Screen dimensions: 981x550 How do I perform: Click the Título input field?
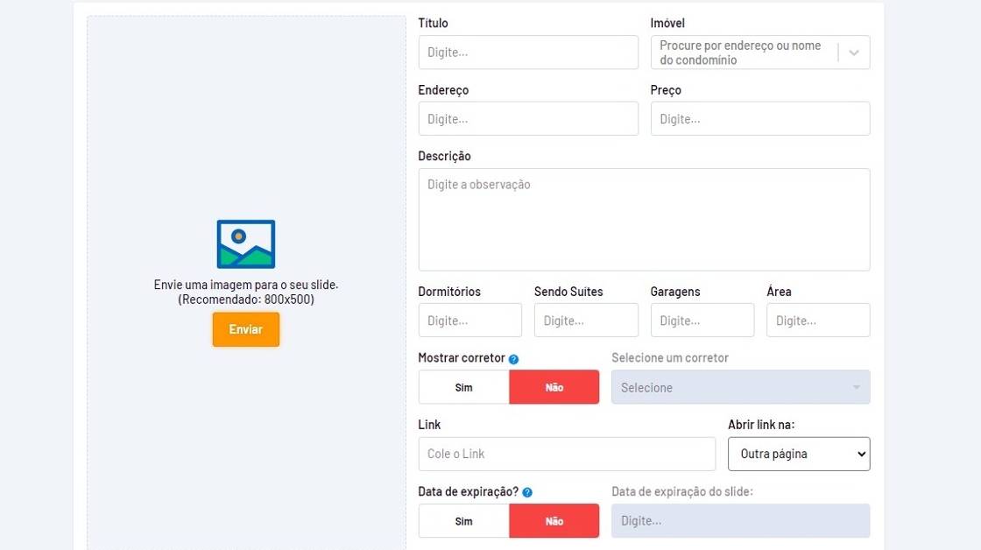528,53
